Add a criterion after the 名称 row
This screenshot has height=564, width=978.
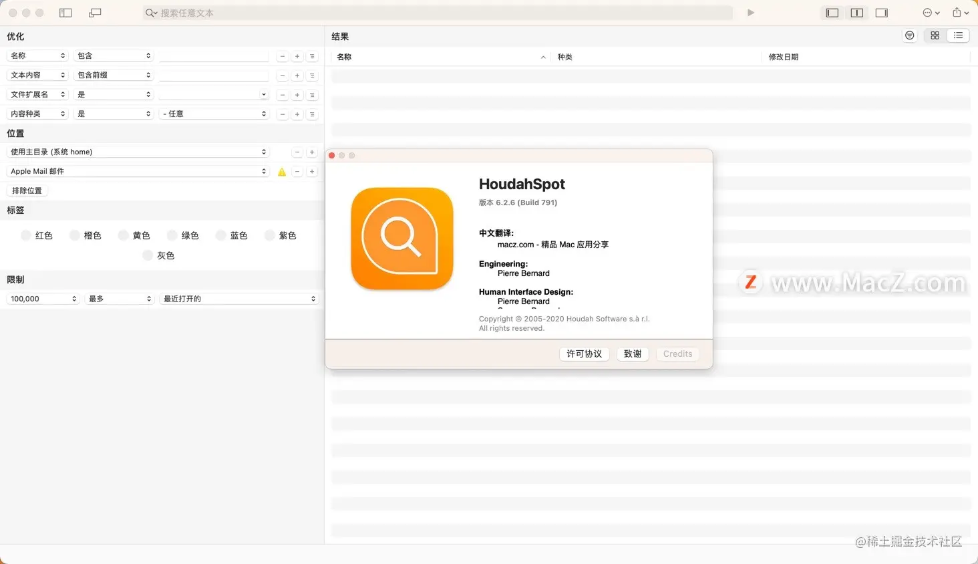pos(297,56)
